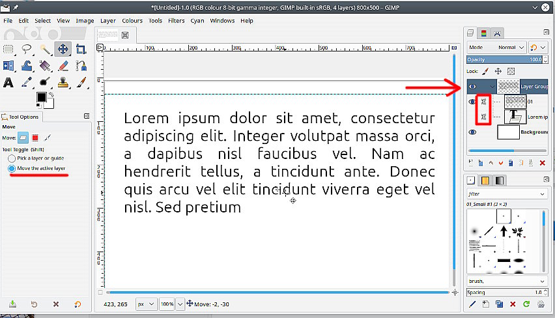This screenshot has width=555, height=318.
Task: Set Move mode to layer
Action: 23,137
